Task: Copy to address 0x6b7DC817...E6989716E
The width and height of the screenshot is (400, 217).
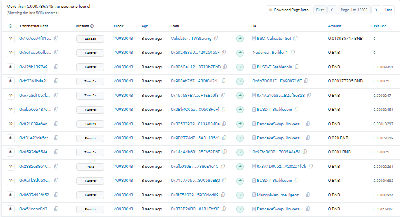Action: click(x=306, y=81)
